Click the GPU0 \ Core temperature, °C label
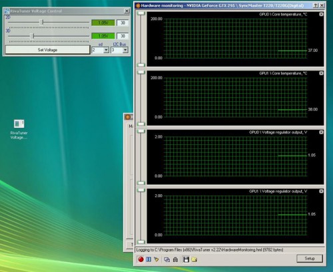 click(283, 15)
